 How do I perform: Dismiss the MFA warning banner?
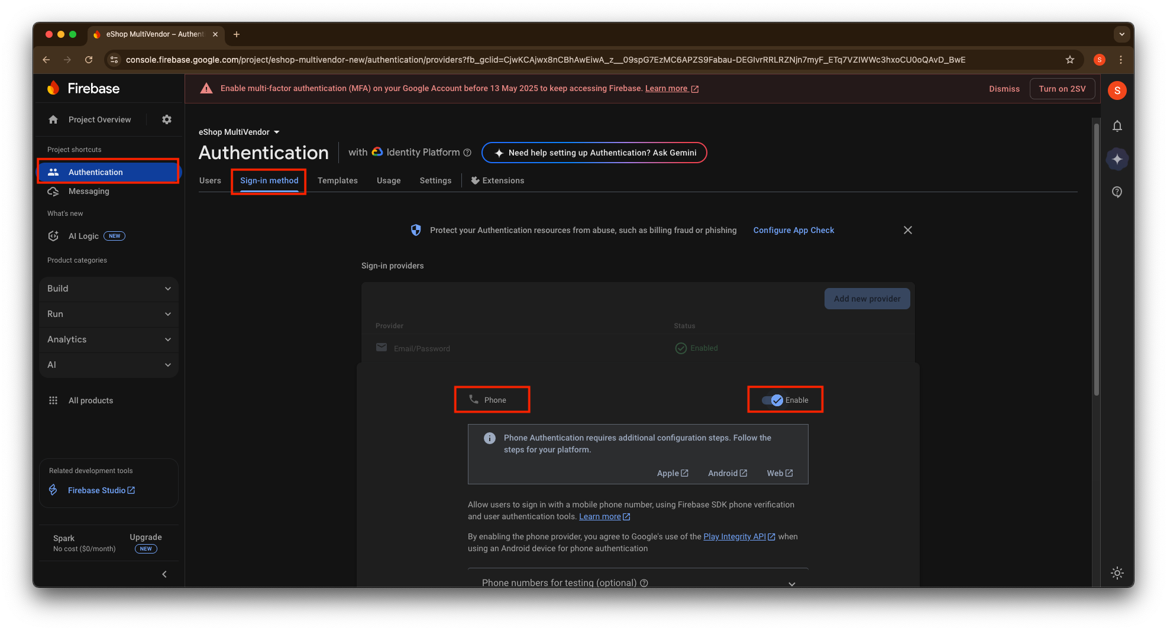coord(1004,89)
